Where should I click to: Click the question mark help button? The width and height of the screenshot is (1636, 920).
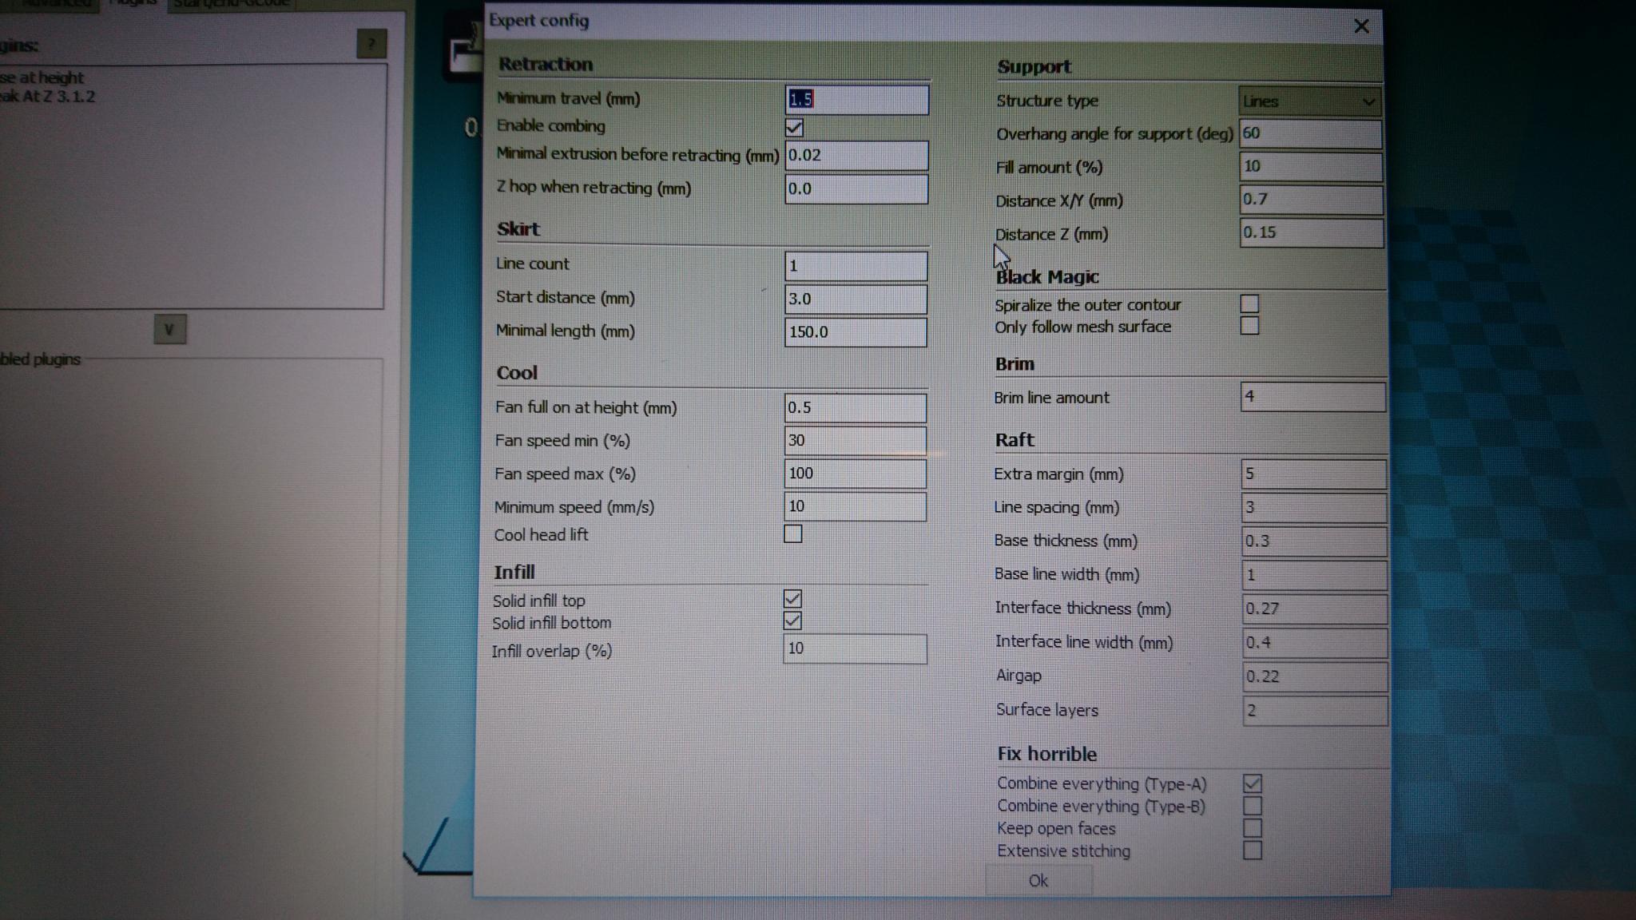371,44
